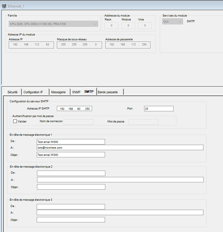The height and width of the screenshot is (232, 223).
Task: Click the SMTP tab
Action: [x=89, y=92]
